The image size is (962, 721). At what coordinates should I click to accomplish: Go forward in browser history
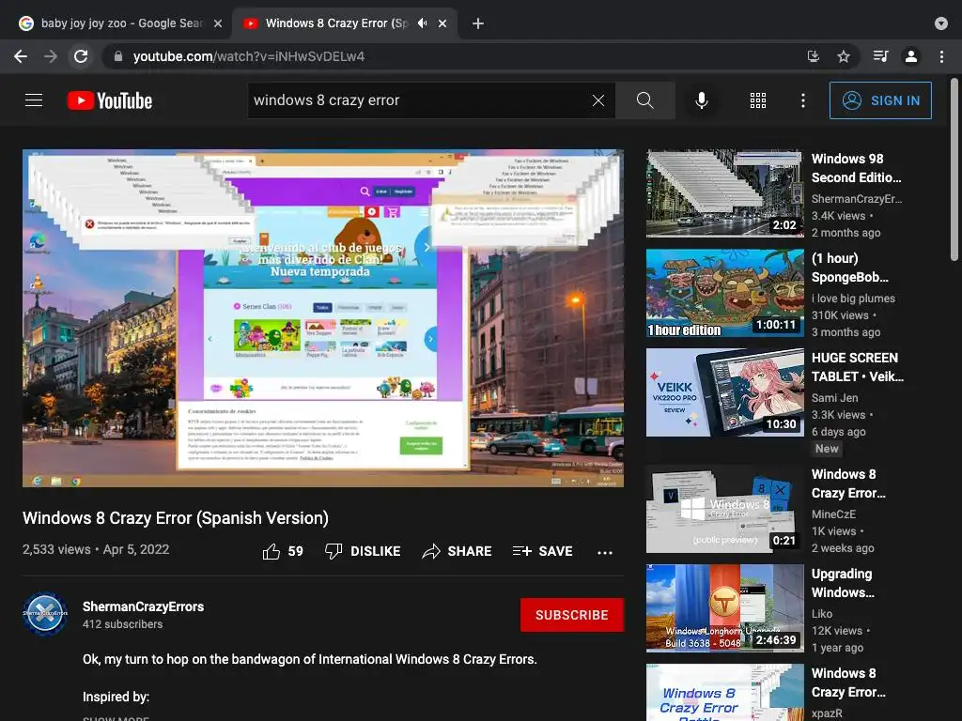pos(51,56)
